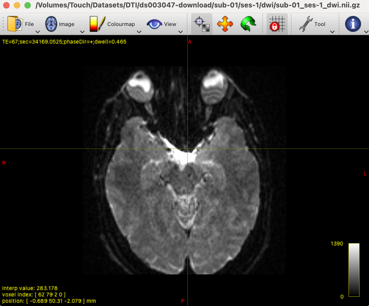The image size is (369, 306).
Task: Click the 1390 colour bar maximum label
Action: tap(337, 244)
